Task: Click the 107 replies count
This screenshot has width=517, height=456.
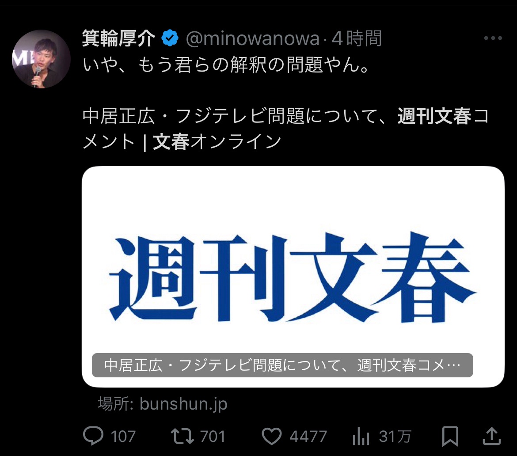Action: [x=123, y=437]
